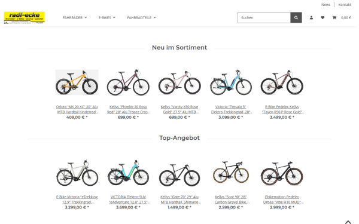Image resolution: width=359 pixels, height=224 pixels.
Task: Select the Kellys Soot 90 gravel bike image
Action: click(231, 173)
